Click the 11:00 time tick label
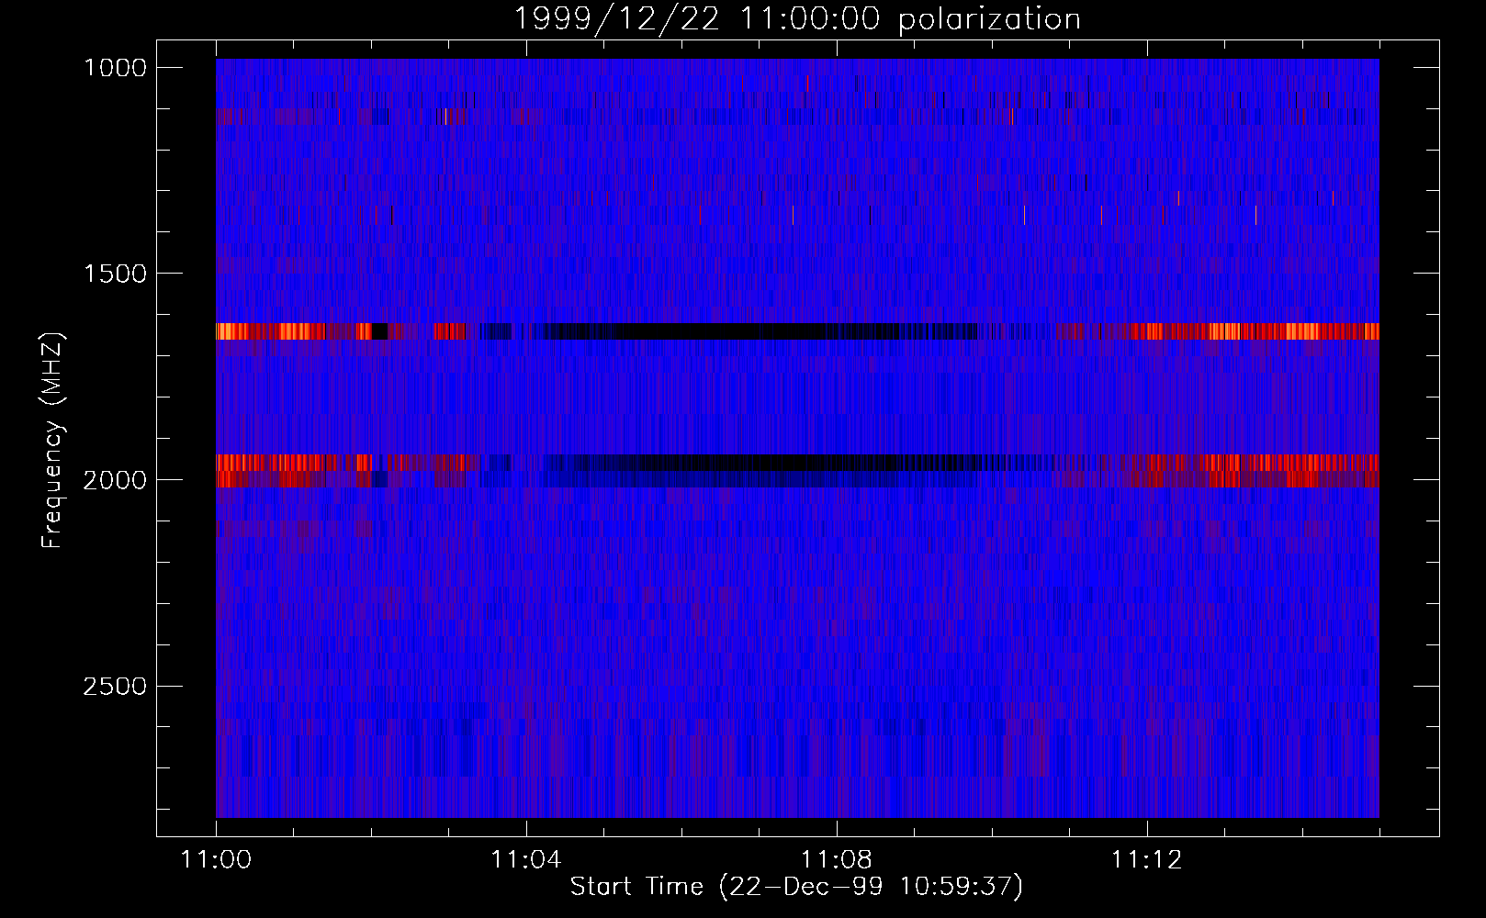 (x=216, y=860)
